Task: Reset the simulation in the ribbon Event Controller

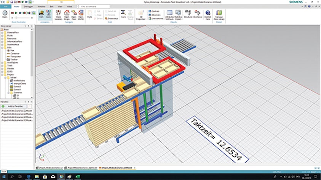Action: (x=12, y=13)
